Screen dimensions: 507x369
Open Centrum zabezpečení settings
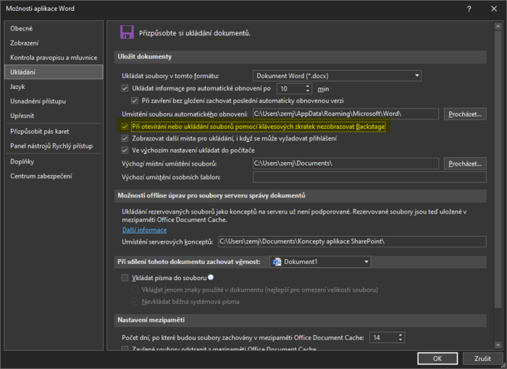[x=54, y=176]
